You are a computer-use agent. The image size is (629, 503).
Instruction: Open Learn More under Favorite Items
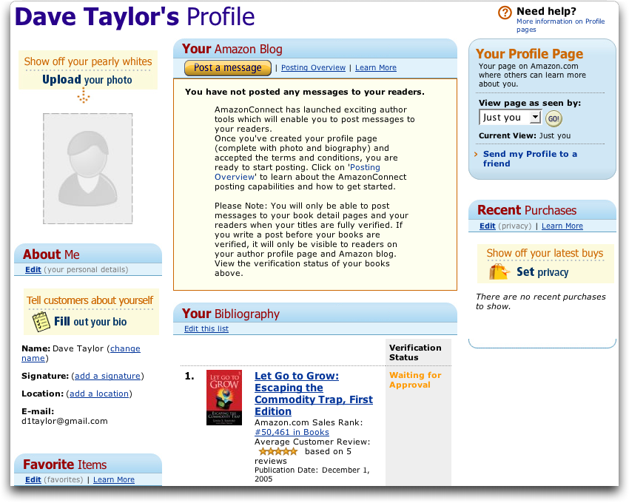(114, 480)
